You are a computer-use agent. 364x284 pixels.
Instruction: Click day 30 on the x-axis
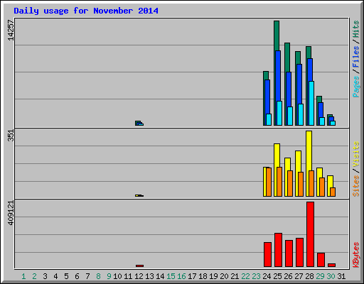(x=331, y=276)
